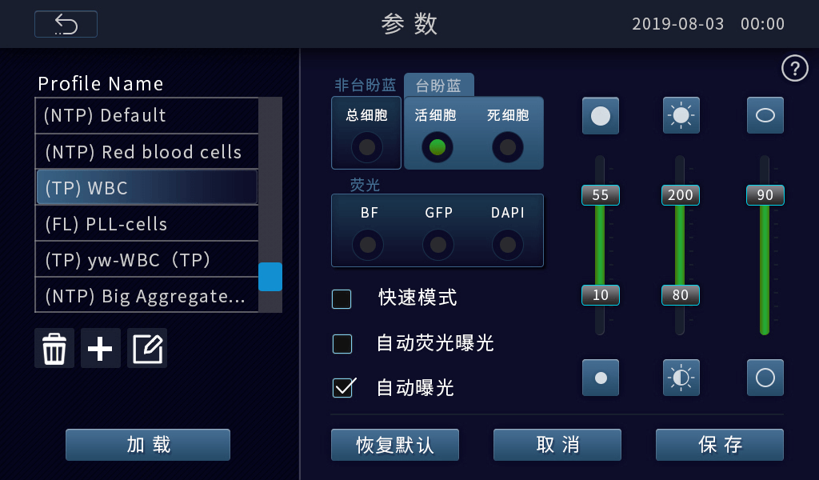Click the oval shape icon above the sliders
The height and width of the screenshot is (480, 819).
(765, 115)
